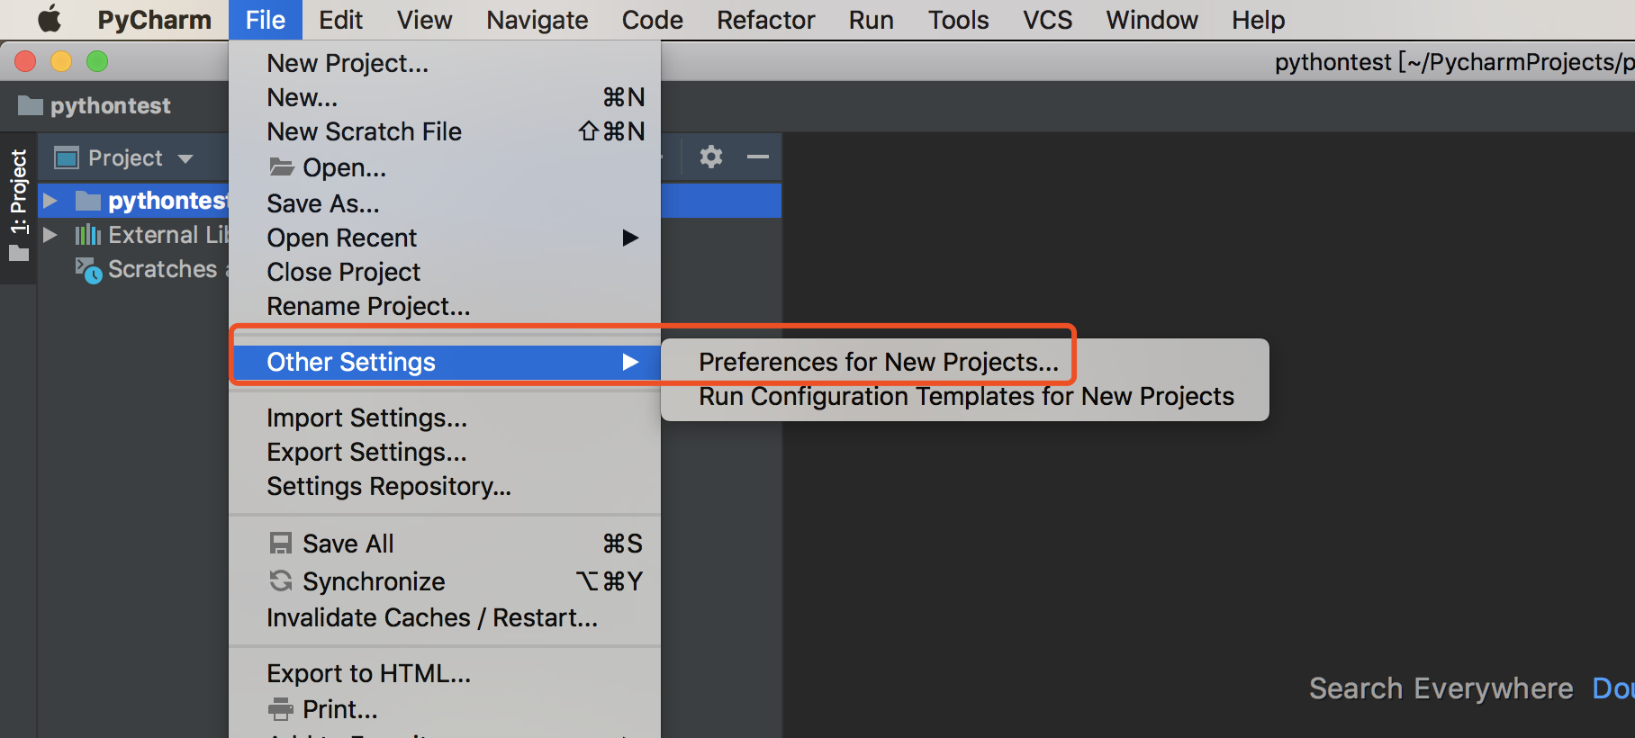Click the Apple logo menu
This screenshot has height=738, width=1635.
click(x=50, y=19)
